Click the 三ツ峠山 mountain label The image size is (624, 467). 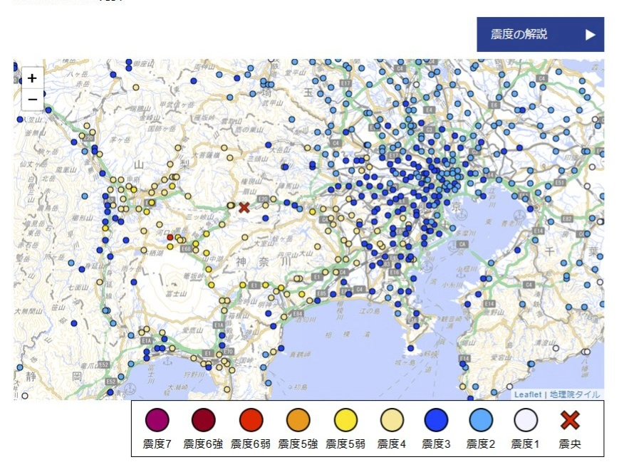[199, 217]
